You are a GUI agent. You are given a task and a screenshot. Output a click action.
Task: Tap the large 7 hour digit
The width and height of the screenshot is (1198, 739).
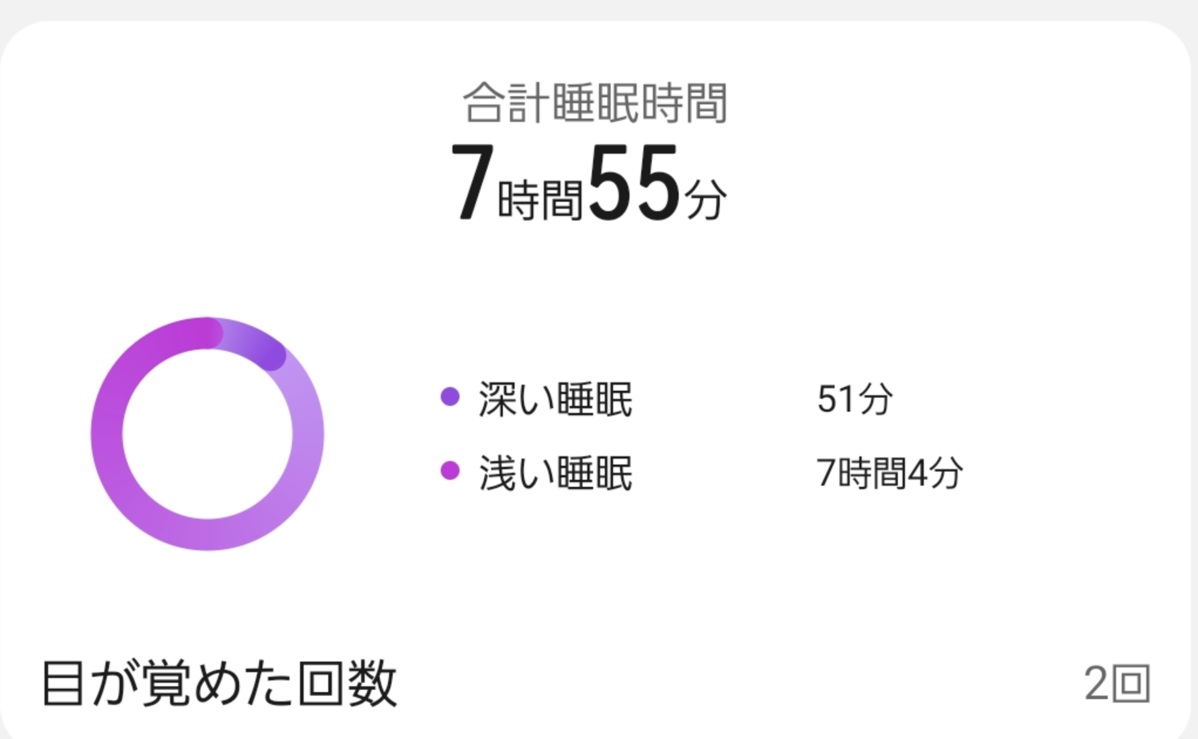click(x=472, y=182)
